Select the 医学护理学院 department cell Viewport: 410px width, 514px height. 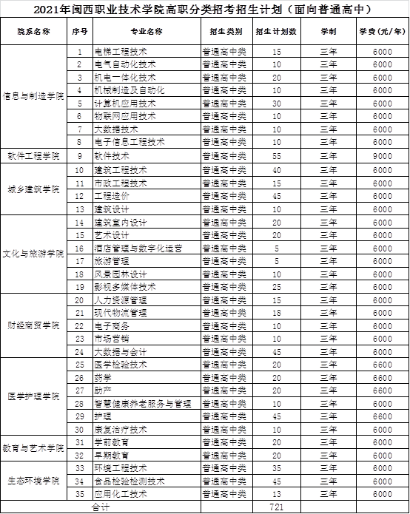coord(33,396)
